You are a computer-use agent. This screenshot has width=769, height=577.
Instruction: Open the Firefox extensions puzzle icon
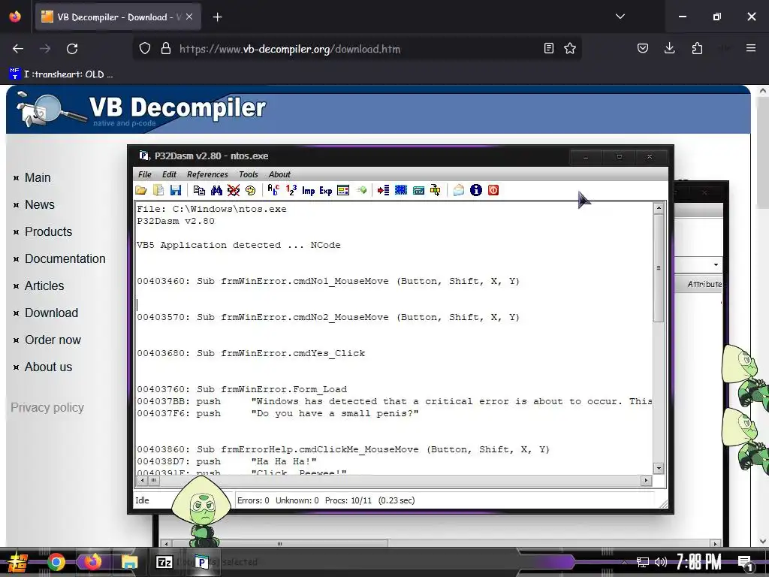[x=697, y=48]
